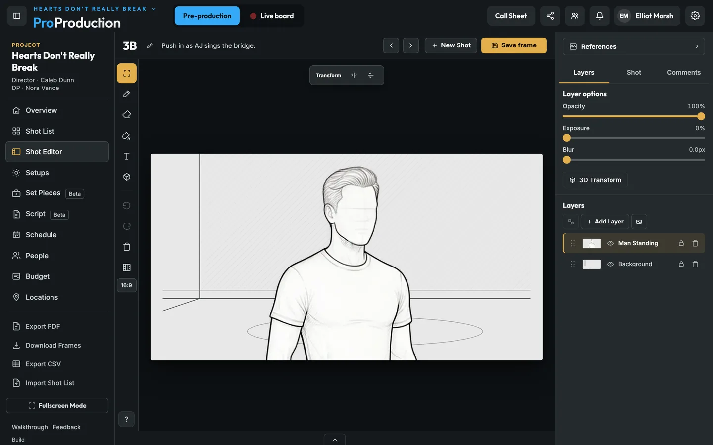Image resolution: width=713 pixels, height=445 pixels.
Task: Switch to the Shot tab
Action: click(634, 72)
